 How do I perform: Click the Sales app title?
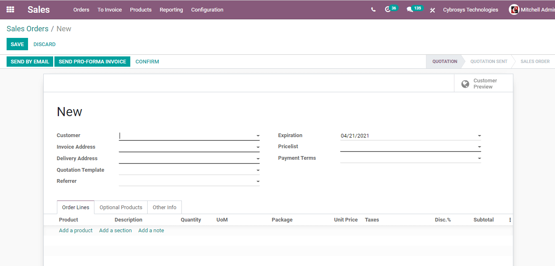coord(39,9)
